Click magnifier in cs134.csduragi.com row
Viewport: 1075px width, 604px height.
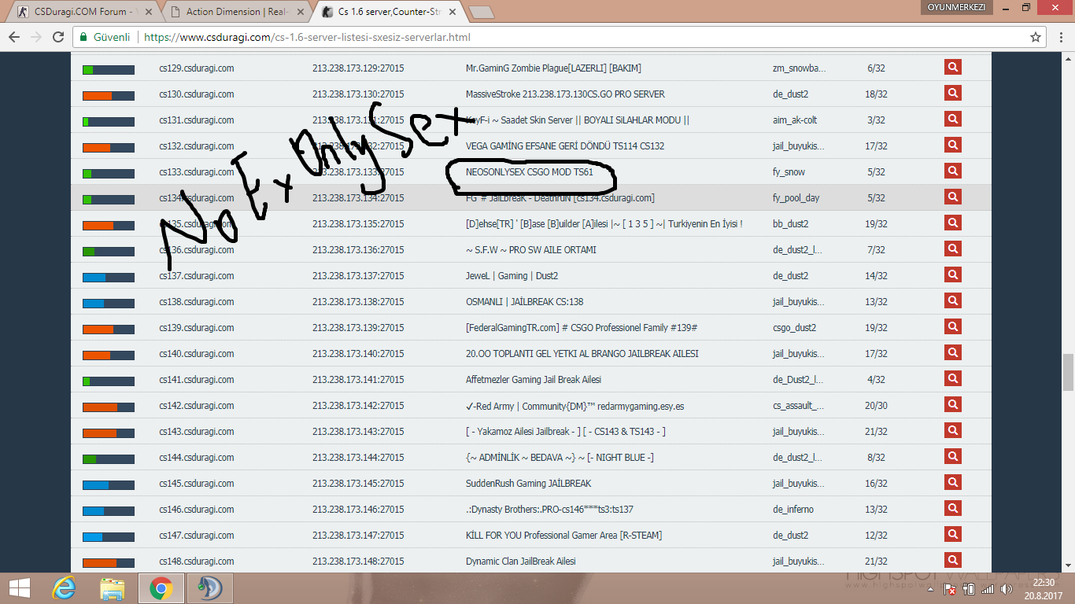(x=953, y=197)
